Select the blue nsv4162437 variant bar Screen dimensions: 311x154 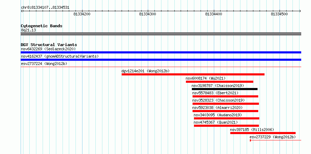161,60
